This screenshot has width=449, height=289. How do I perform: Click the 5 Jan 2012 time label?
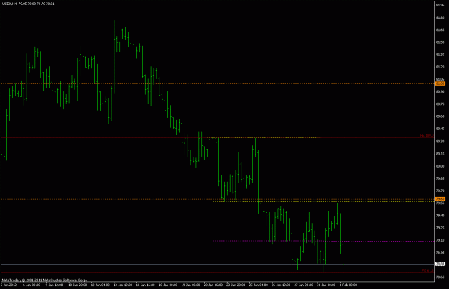tap(9, 285)
